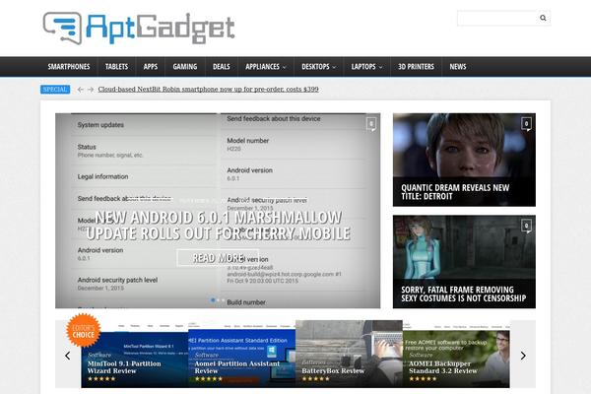Click the AptGadget logo

(139, 29)
